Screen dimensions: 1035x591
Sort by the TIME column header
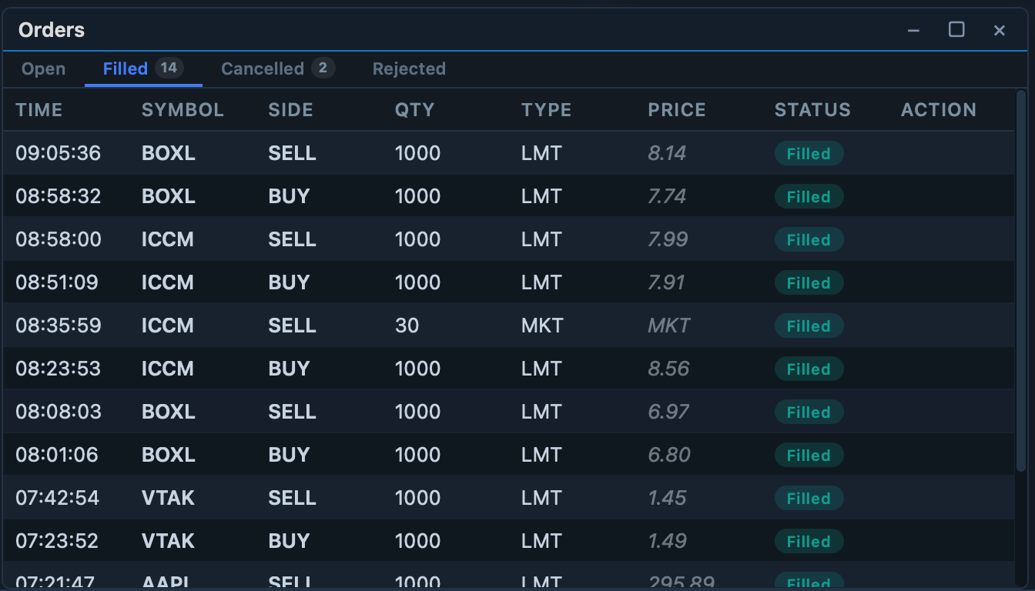point(39,110)
